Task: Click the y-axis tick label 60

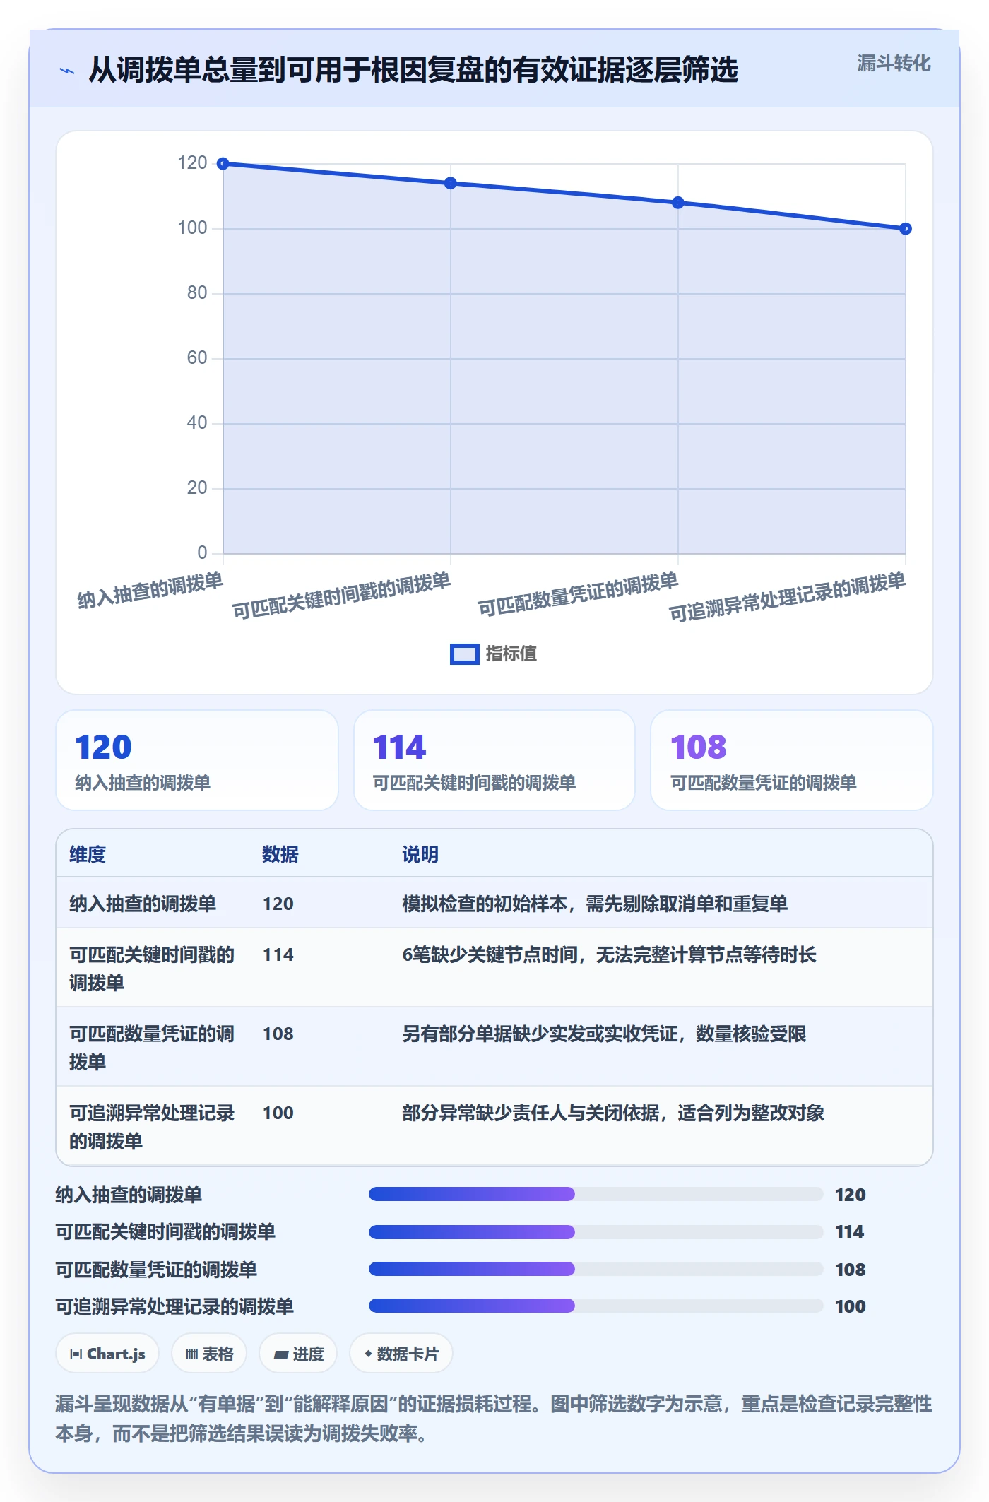Action: click(197, 358)
